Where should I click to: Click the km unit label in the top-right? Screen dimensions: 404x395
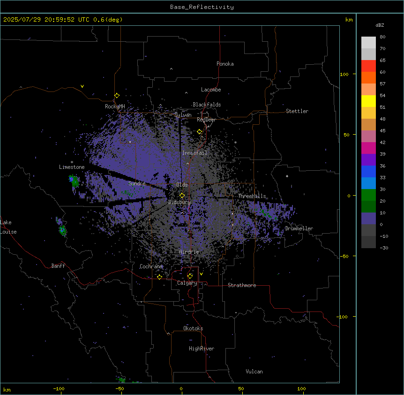[349, 20]
